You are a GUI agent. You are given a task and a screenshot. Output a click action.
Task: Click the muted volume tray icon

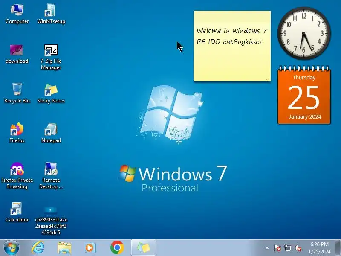click(x=298, y=248)
